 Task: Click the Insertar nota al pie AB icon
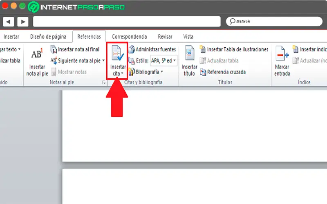click(37, 53)
